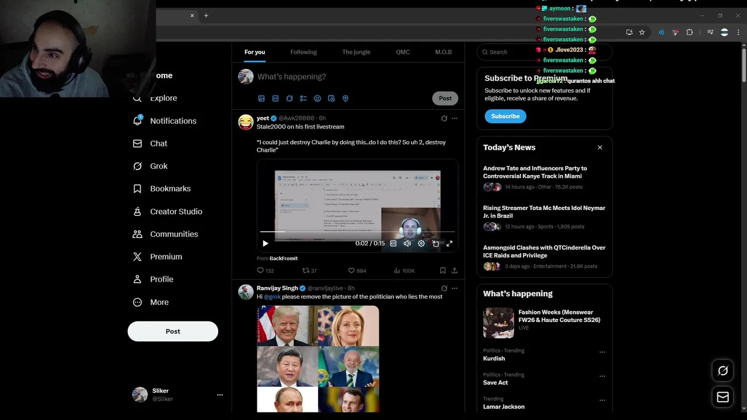
Task: Ask Grok about Ranvijay Singh's post
Action: 444,288
